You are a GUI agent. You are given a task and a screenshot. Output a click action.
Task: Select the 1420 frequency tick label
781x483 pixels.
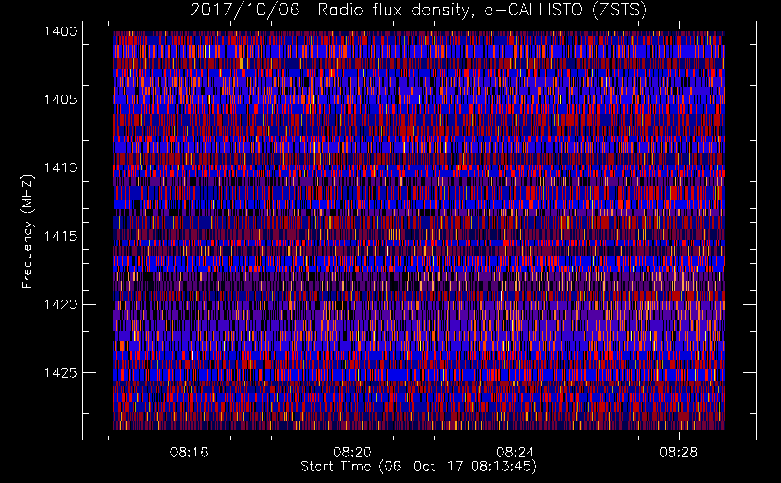pos(60,305)
